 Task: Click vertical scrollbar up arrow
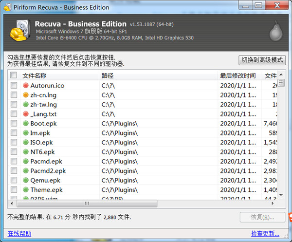point(281,74)
